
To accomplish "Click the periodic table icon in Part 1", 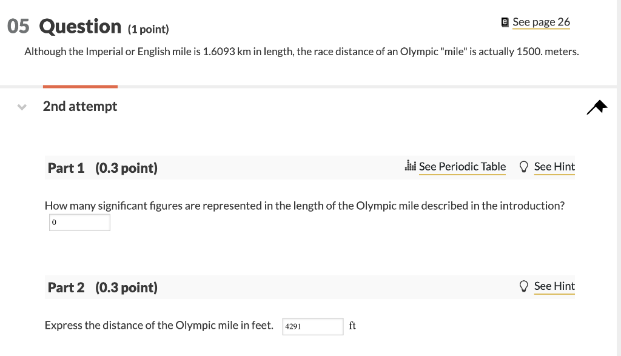I will [x=410, y=166].
